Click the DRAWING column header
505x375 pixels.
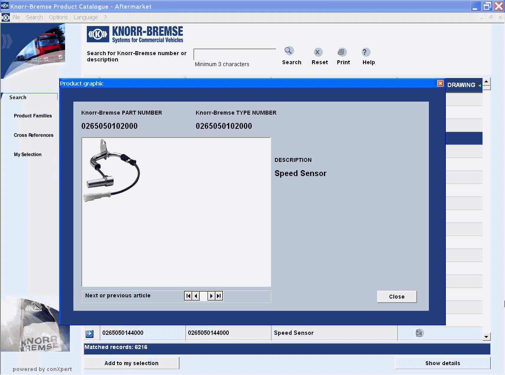click(464, 85)
